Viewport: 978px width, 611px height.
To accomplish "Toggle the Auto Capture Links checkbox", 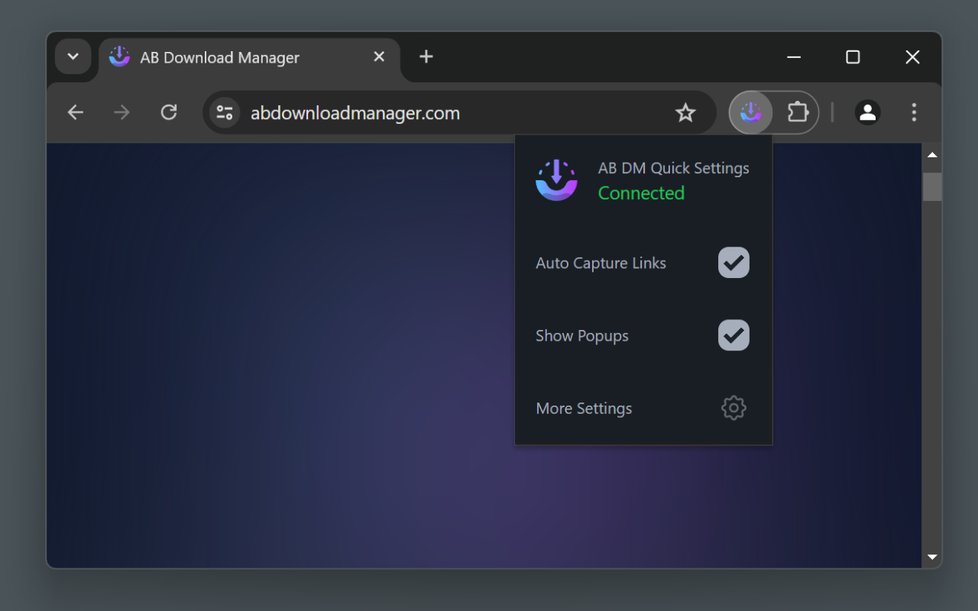I will coord(733,262).
